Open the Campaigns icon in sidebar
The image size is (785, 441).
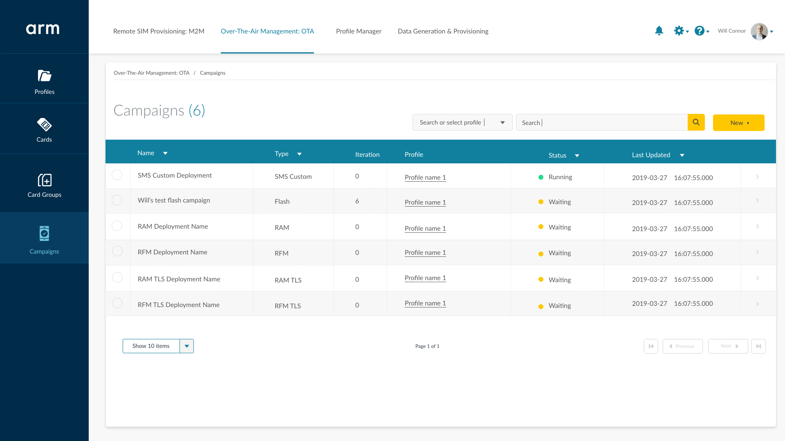point(44,233)
